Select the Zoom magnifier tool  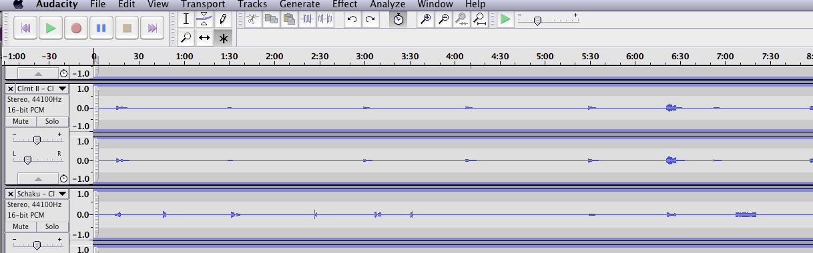point(187,37)
